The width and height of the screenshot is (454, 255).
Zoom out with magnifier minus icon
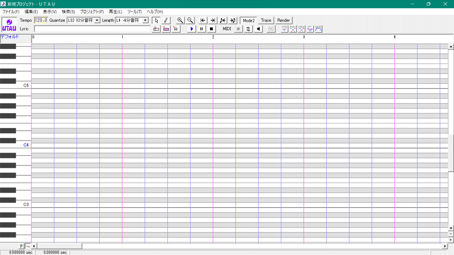pyautogui.click(x=190, y=20)
